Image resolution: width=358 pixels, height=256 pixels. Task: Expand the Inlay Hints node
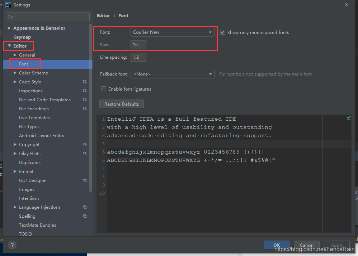(15, 153)
